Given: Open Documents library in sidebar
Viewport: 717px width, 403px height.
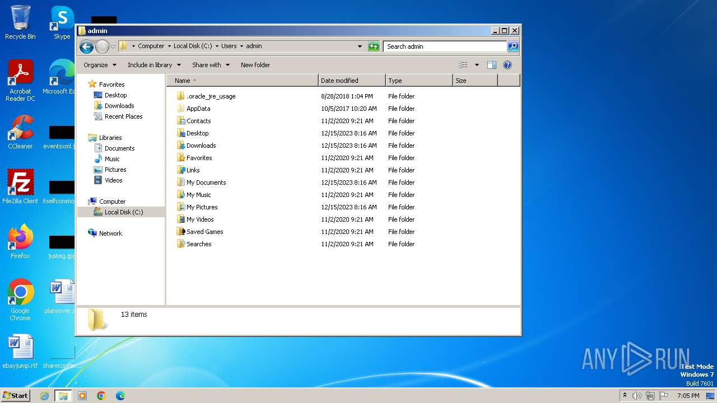Looking at the screenshot, I should pyautogui.click(x=119, y=148).
